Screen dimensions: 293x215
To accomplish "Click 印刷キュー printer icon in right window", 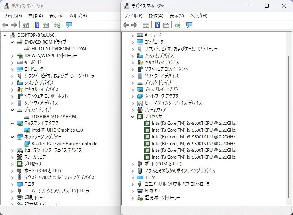I will pyautogui.click(x=140, y=191).
